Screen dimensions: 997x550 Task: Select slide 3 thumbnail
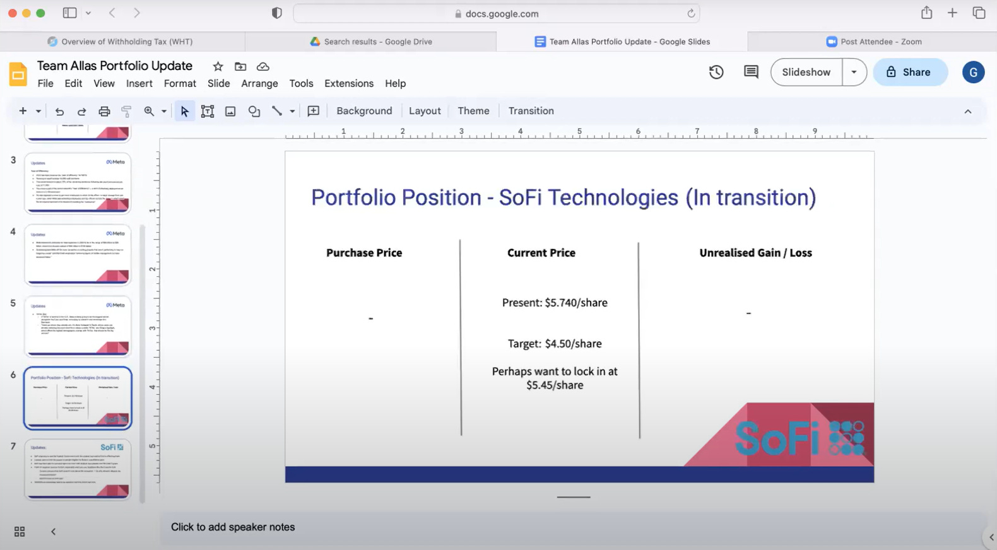[78, 184]
